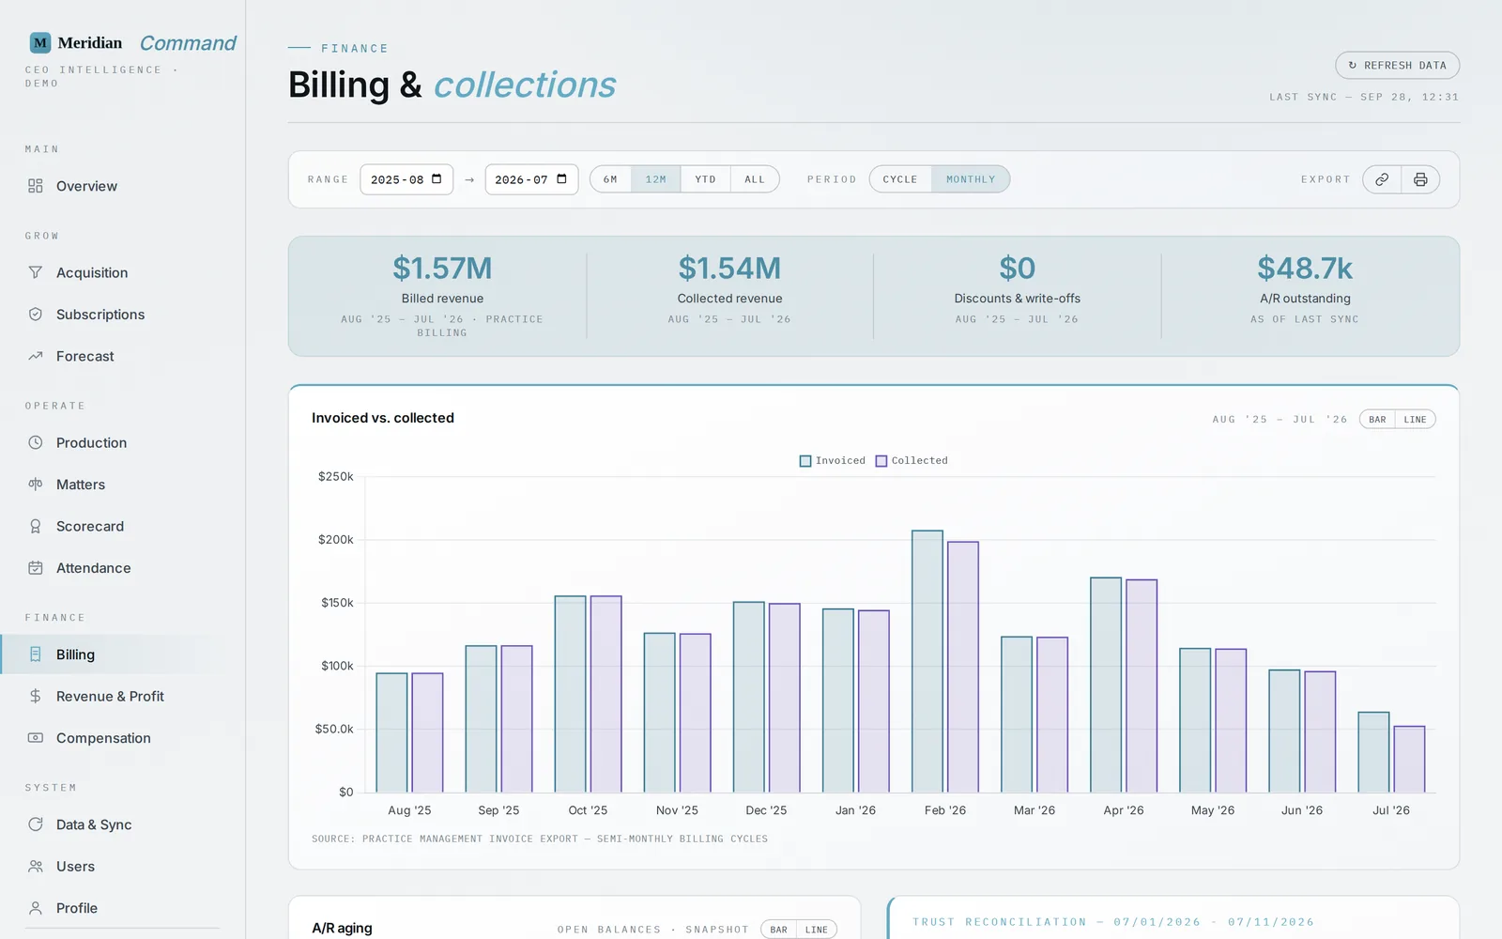
Task: Switch period to MONTHLY
Action: click(x=971, y=179)
